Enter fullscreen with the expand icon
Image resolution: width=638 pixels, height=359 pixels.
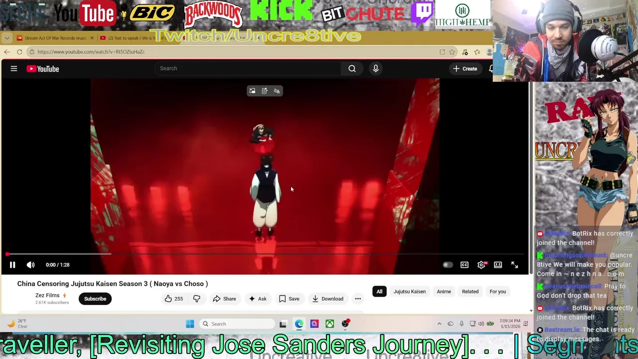coord(514,265)
